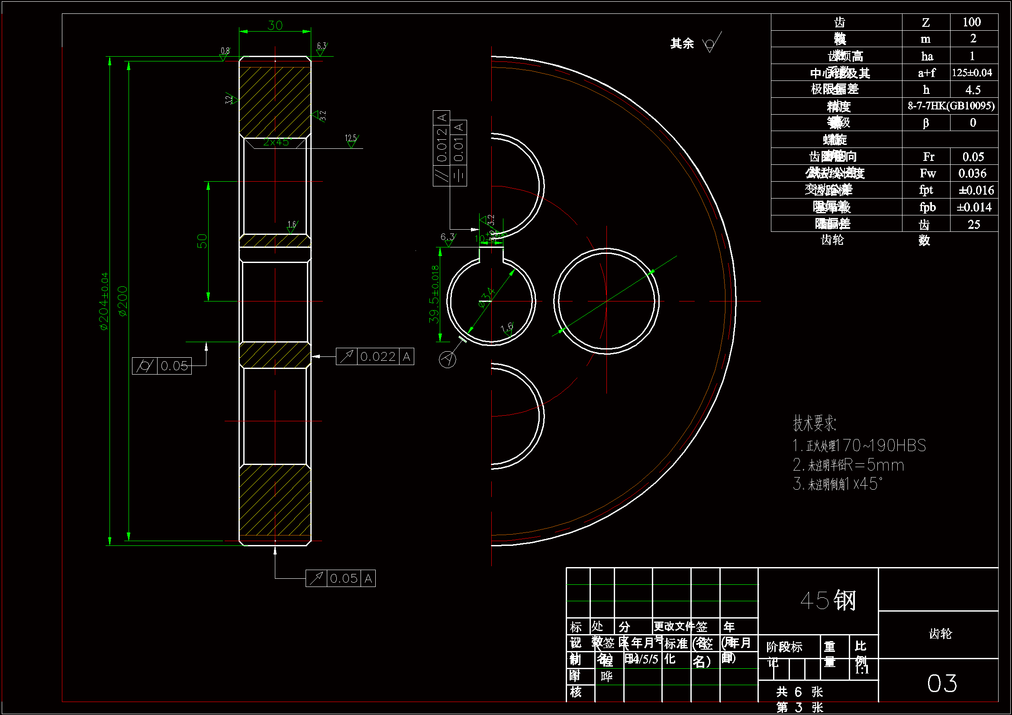Click the 50 vertical dimension text
Screen dimensions: 1012x715
[x=202, y=241]
